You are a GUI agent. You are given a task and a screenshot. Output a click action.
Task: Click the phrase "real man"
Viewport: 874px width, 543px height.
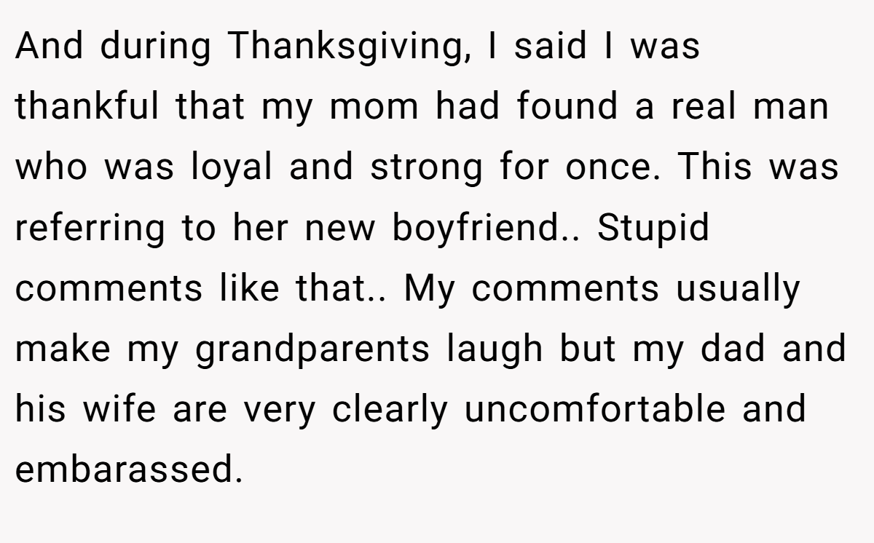tap(750, 106)
